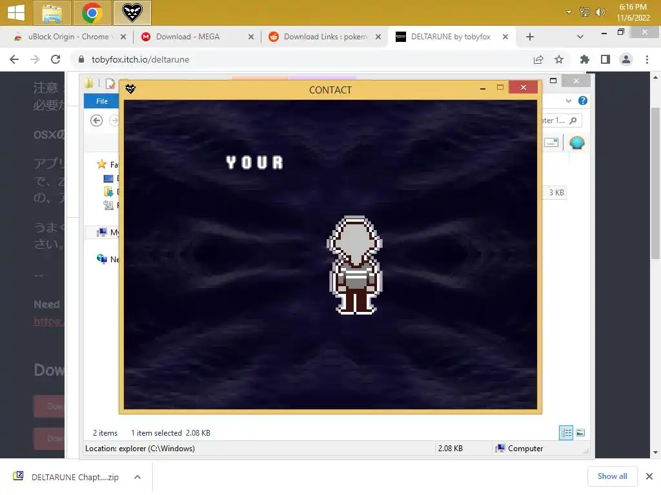Reload the itch.io page
This screenshot has width=661, height=495.
(56, 59)
